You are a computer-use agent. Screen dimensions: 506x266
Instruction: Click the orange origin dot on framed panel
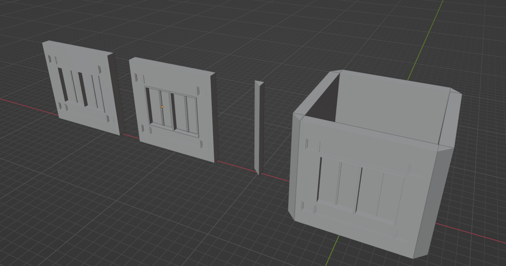point(162,107)
